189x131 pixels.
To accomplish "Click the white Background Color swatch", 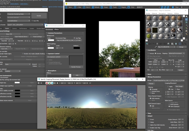I will point(51,40).
